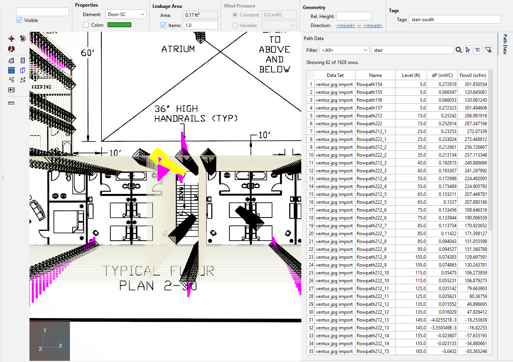Image resolution: width=513 pixels, height=362 pixels.
Task: Select the pan view tool
Action: (11, 38)
